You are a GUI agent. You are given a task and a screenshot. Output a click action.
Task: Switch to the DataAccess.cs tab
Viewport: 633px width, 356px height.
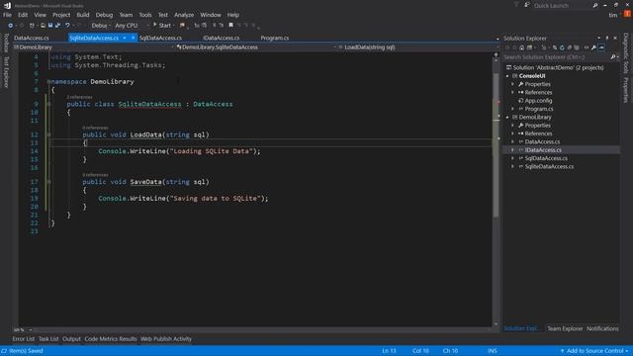[32, 38]
